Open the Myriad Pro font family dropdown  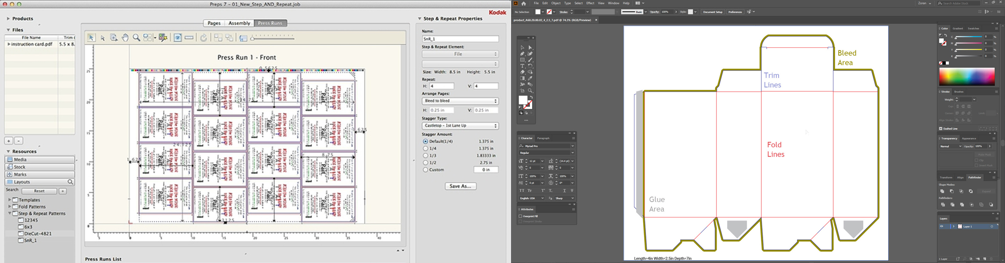pos(573,146)
